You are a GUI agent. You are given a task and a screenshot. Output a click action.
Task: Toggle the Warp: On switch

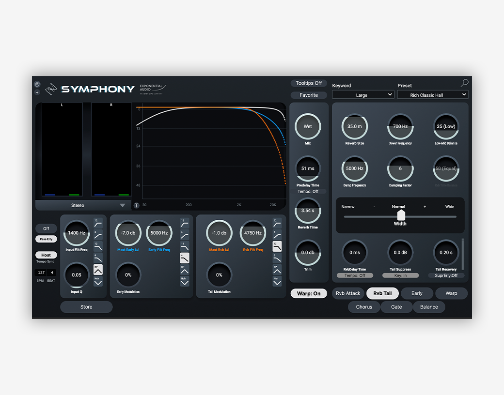click(x=309, y=293)
